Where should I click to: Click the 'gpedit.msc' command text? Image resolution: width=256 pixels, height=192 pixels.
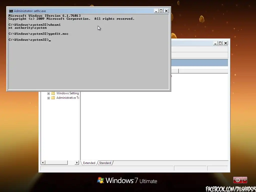[58, 34]
